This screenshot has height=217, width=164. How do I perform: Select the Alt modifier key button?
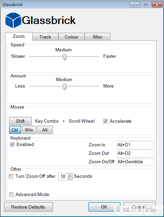point(45,130)
